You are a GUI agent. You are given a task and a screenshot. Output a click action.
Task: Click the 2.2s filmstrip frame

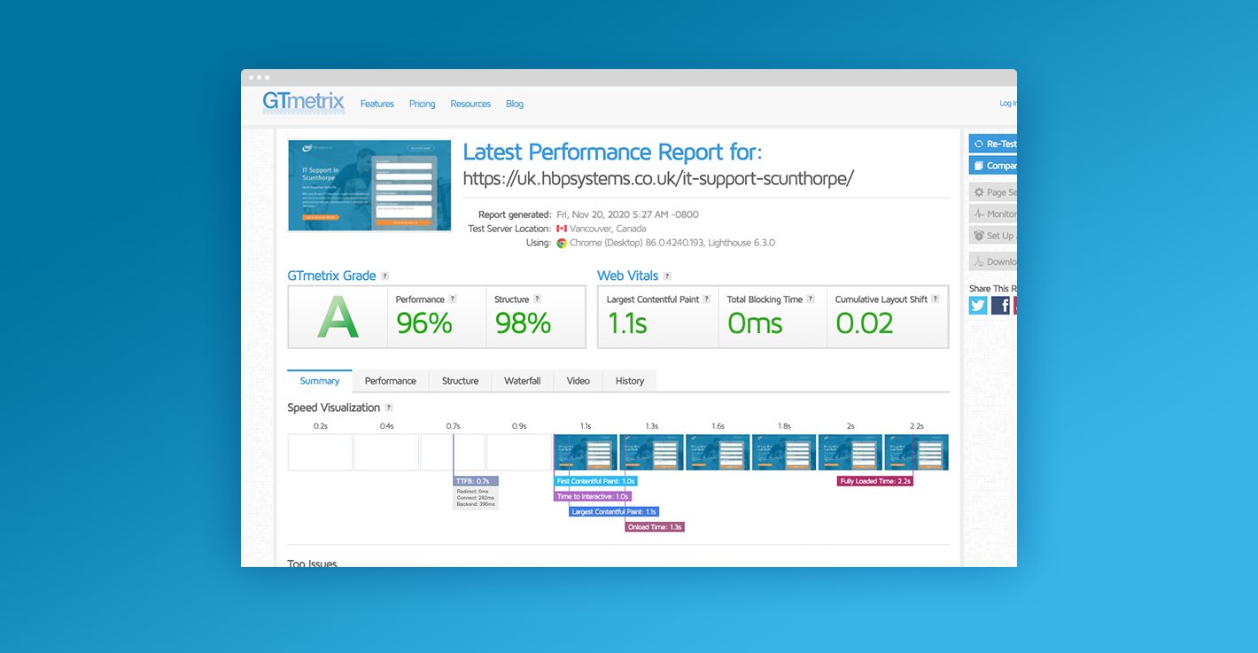tap(916, 452)
